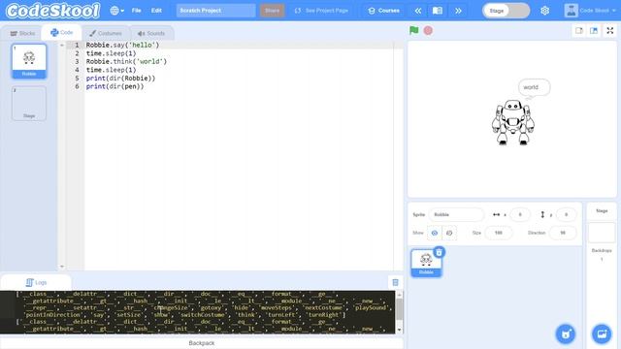Edit the sprite name field Robbie
The width and height of the screenshot is (621, 349).
(x=456, y=214)
